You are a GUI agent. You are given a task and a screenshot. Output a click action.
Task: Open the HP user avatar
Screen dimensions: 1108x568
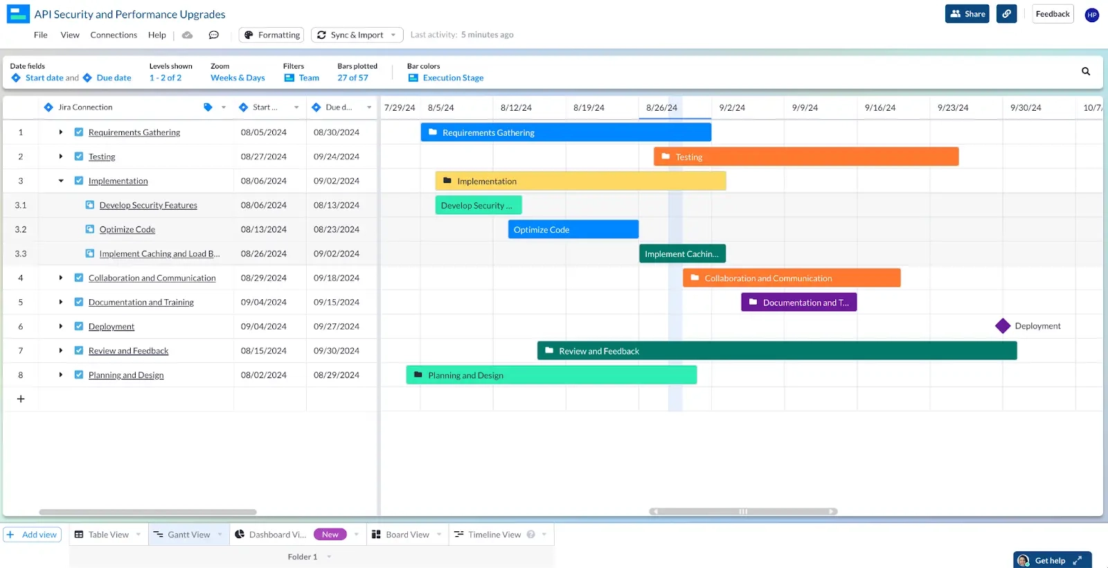[x=1092, y=15]
